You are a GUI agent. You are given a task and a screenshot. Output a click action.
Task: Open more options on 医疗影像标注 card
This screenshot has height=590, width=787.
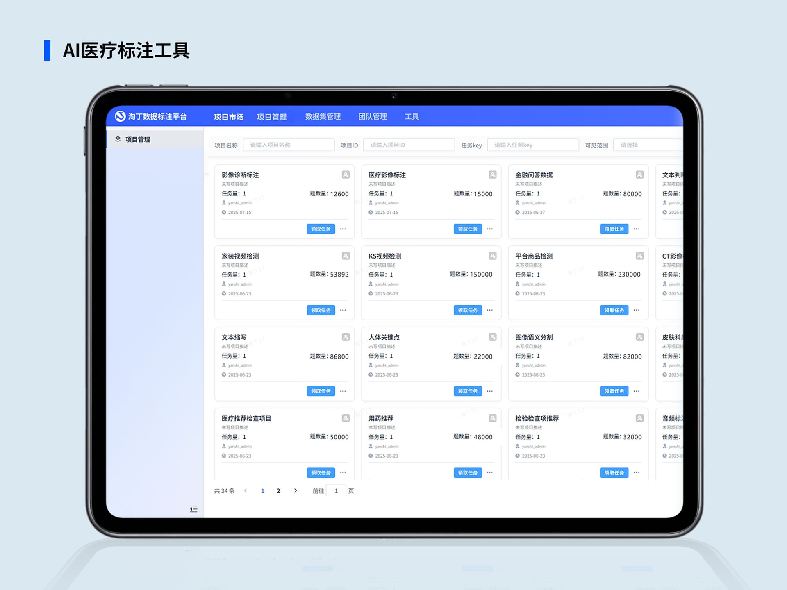490,229
